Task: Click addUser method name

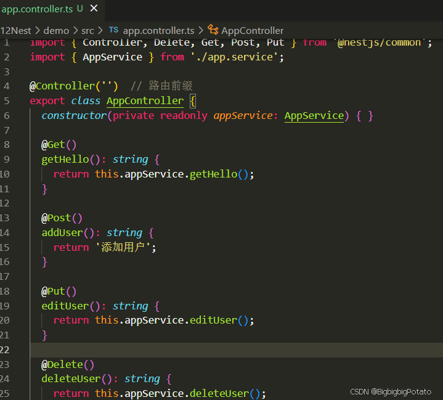Action: pos(62,232)
